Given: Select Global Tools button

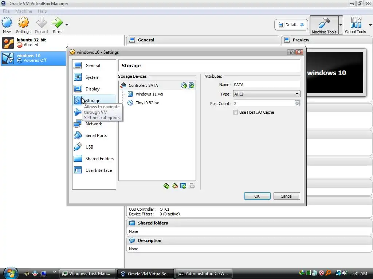Looking at the screenshot, I should click(356, 25).
